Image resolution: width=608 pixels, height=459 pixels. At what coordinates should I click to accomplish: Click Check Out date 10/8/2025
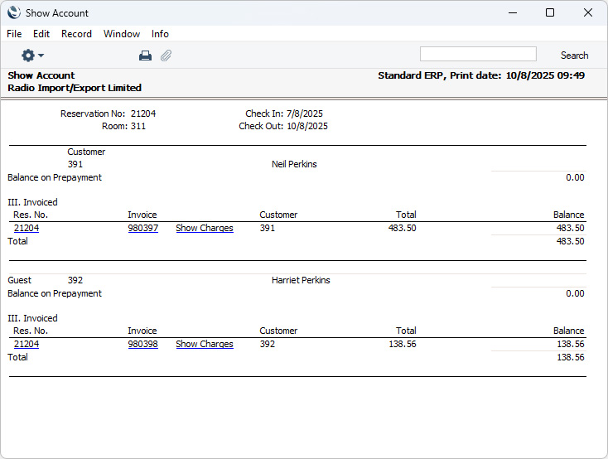coord(307,126)
